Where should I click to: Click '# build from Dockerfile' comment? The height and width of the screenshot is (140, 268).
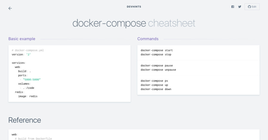click(x=33, y=139)
